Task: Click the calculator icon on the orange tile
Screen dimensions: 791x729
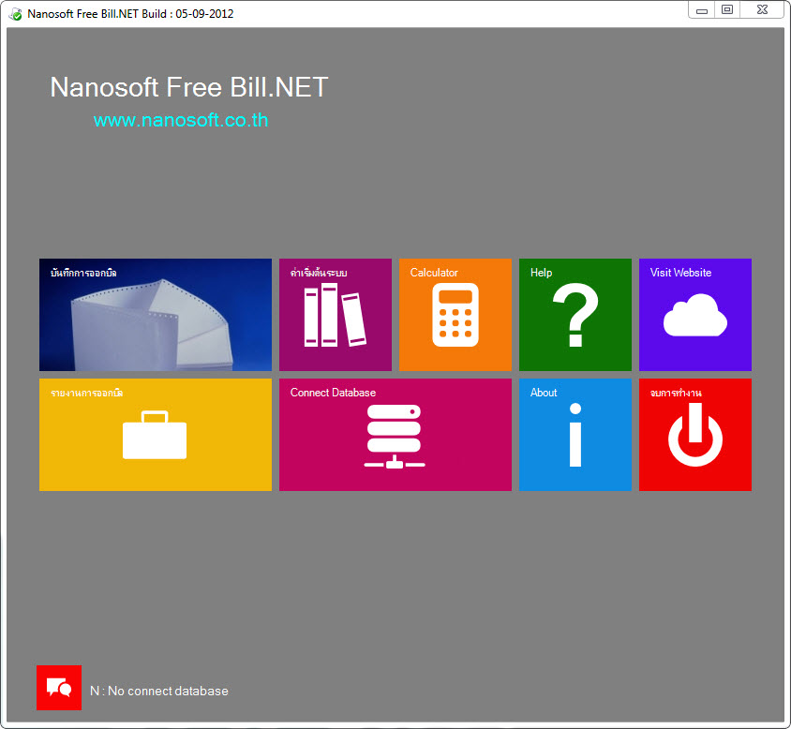Action: click(455, 315)
